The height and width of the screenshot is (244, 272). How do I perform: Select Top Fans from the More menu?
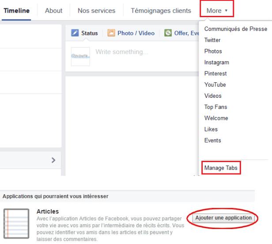pyautogui.click(x=215, y=107)
